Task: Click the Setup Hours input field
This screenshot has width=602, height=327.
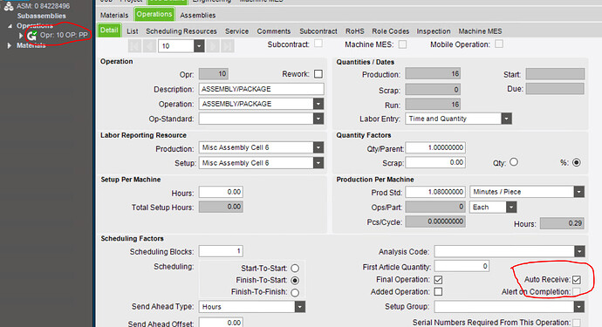Action: coord(221,192)
